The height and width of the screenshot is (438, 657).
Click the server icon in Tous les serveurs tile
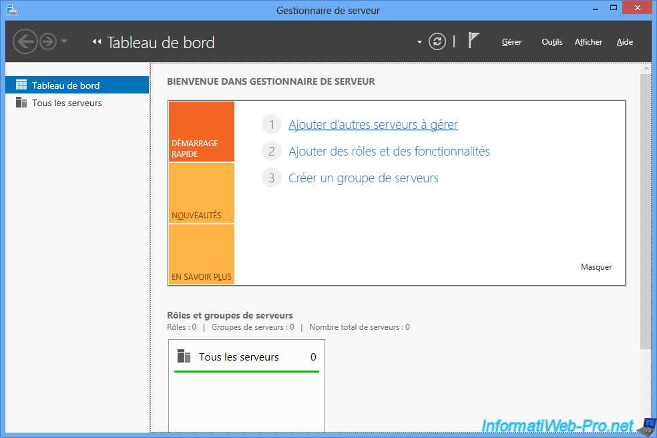click(184, 356)
